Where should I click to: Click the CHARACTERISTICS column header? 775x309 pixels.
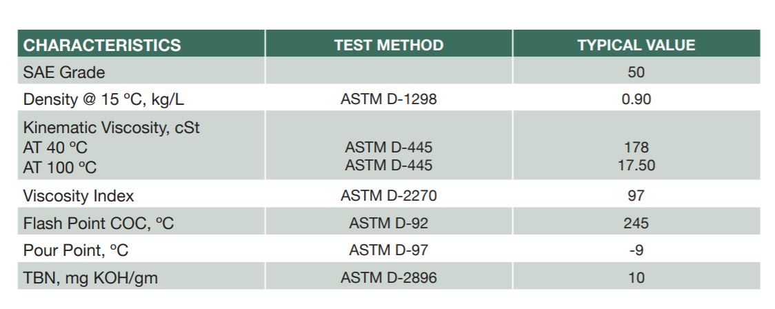click(x=102, y=46)
